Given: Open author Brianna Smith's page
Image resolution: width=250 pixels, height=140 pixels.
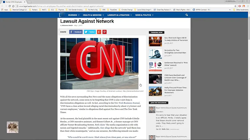Looking at the screenshot, I should [x=67, y=25].
